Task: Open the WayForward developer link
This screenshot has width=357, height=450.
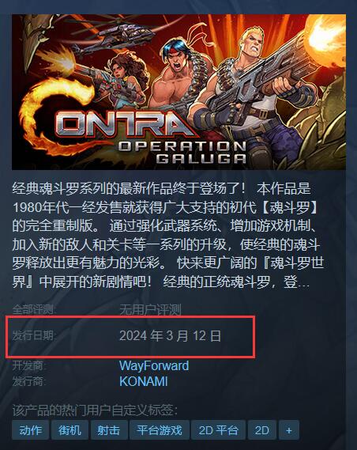Action: (154, 365)
